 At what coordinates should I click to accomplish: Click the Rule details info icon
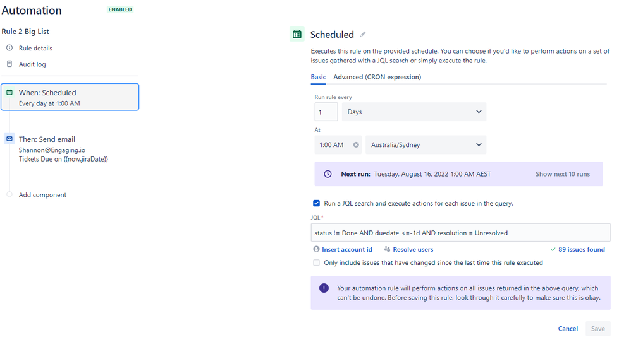click(9, 48)
